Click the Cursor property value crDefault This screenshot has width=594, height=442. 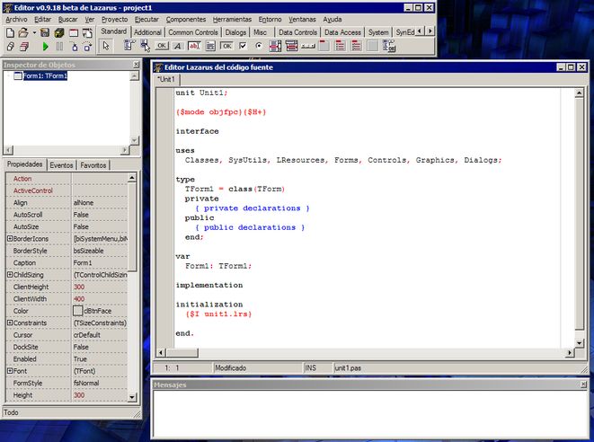(100, 335)
